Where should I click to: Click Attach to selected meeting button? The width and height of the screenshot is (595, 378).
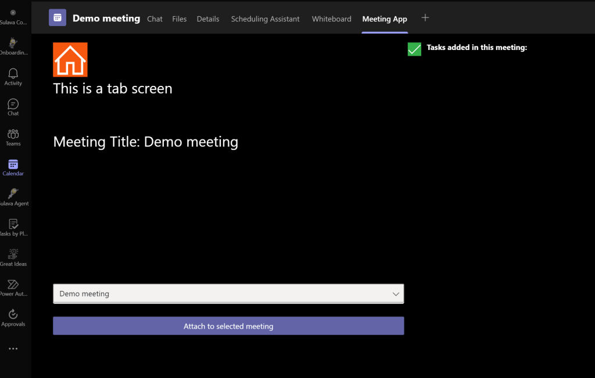tap(228, 326)
